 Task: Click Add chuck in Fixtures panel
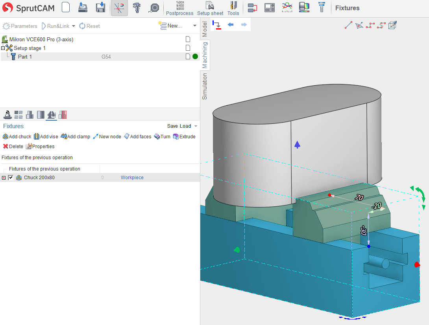(x=17, y=137)
